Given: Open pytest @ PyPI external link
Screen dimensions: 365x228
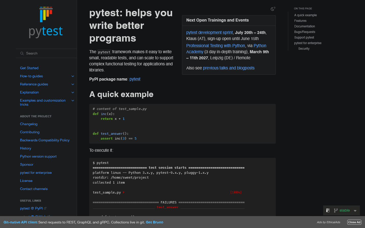Looking at the screenshot, I should click(x=31, y=208).
